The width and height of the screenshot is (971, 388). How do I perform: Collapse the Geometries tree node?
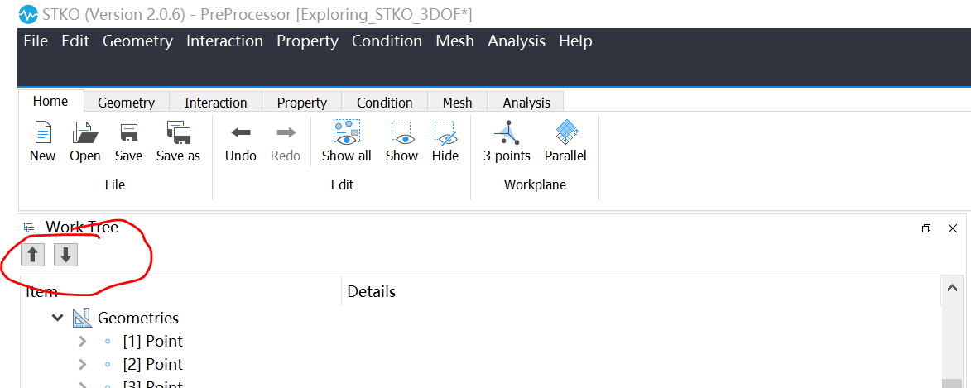click(57, 318)
